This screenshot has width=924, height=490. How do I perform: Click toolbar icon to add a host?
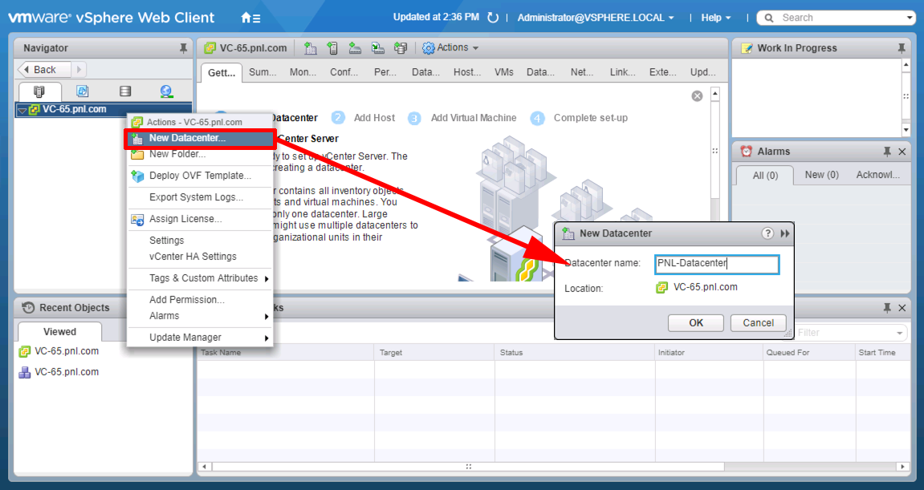point(332,48)
